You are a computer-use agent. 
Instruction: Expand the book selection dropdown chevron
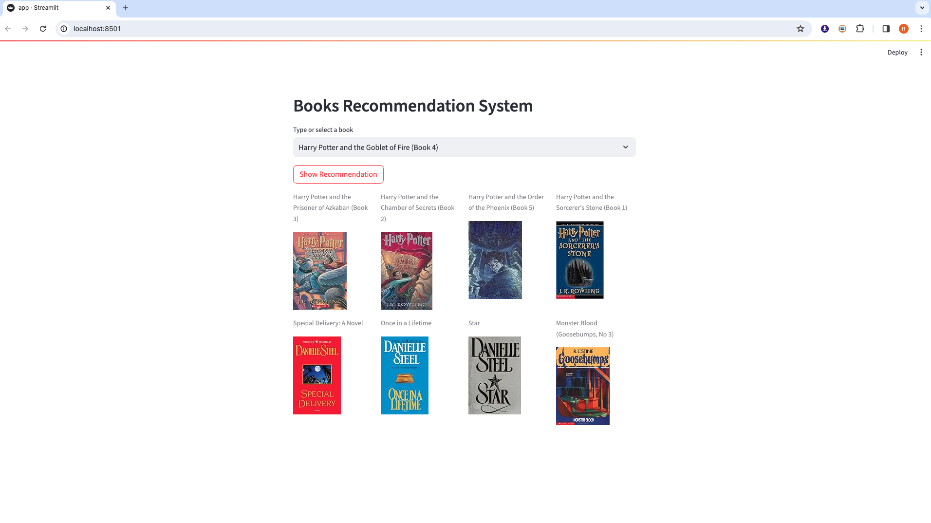(626, 147)
